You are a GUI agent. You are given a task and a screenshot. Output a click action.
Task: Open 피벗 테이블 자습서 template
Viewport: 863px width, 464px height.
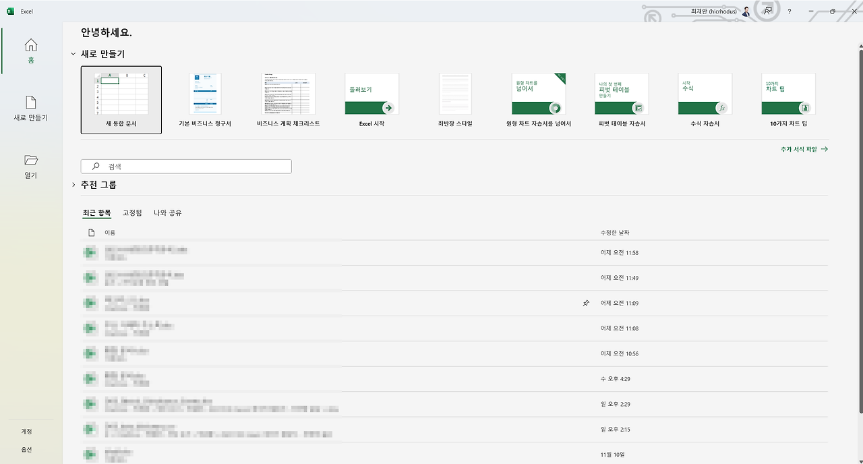point(622,100)
